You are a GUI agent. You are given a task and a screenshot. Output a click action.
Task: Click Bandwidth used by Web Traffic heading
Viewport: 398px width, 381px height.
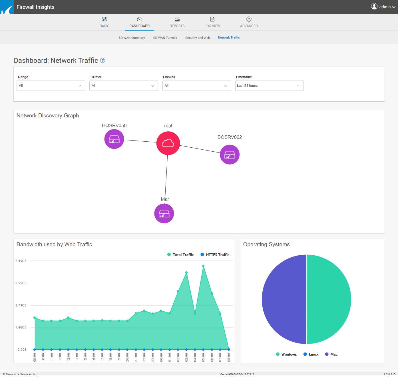[54, 244]
